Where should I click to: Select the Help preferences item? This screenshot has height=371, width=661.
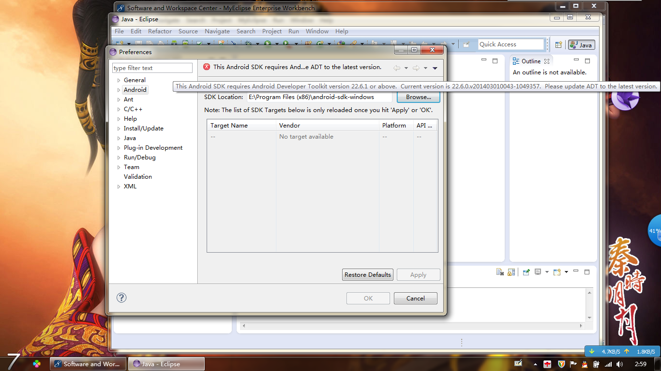(130, 119)
